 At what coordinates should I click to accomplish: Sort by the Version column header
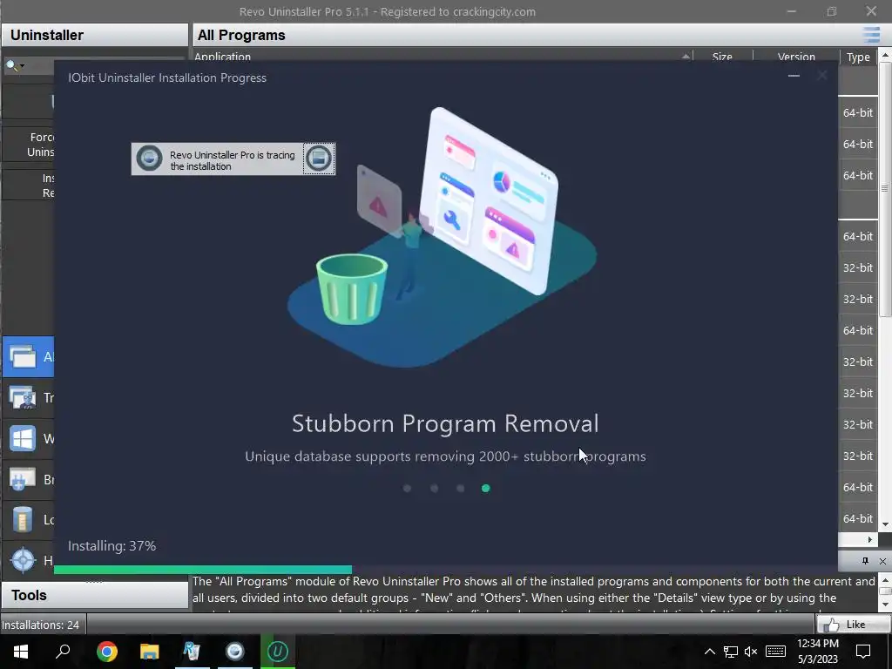(x=796, y=57)
